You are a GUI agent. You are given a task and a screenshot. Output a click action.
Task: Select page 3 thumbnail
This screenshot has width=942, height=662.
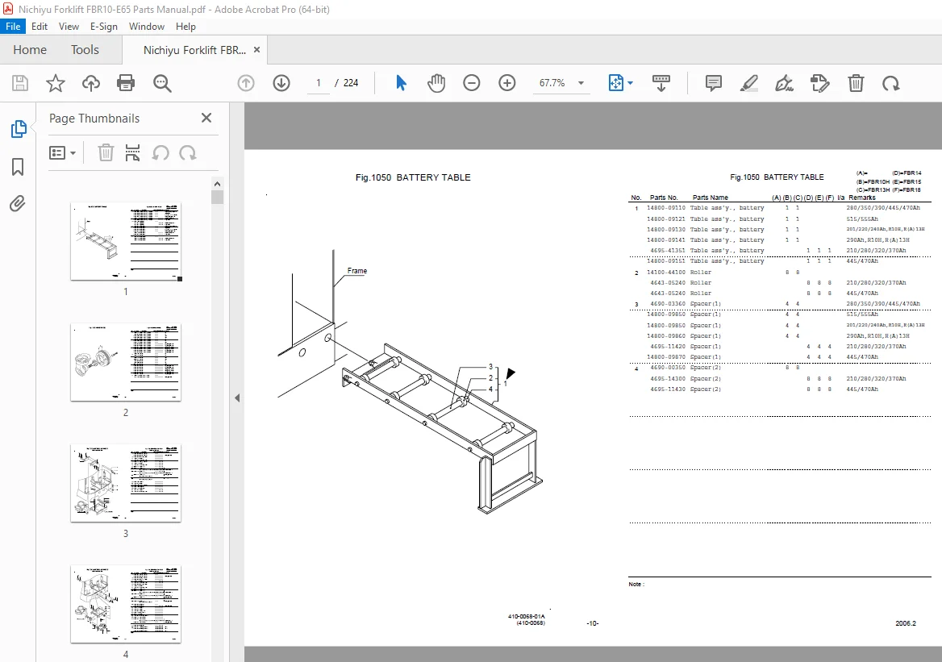point(126,483)
